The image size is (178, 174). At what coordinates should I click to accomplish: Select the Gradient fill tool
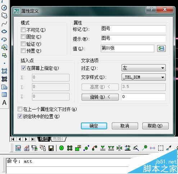(4, 79)
